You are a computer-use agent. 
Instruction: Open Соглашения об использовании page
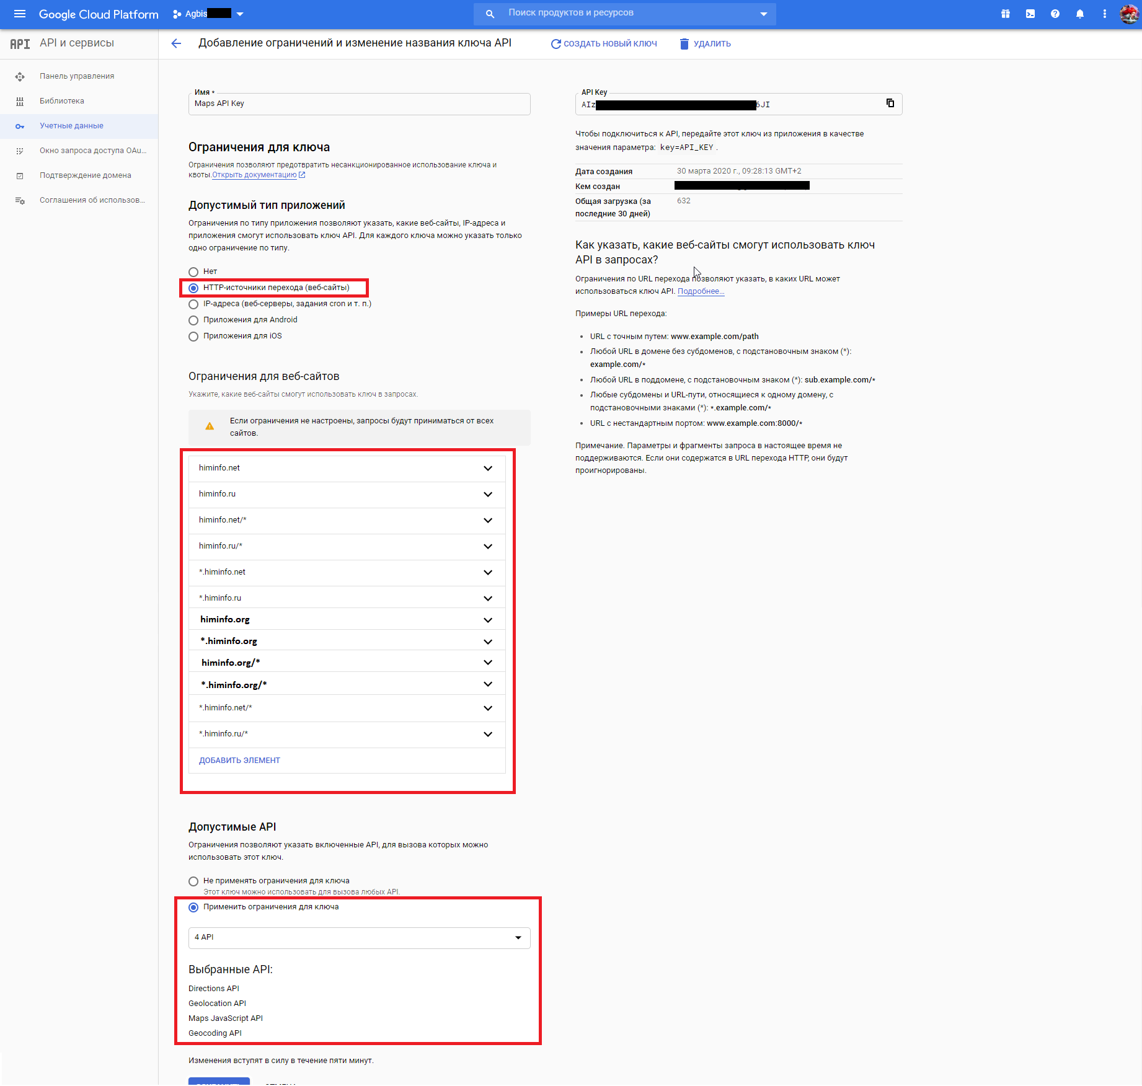[92, 200]
